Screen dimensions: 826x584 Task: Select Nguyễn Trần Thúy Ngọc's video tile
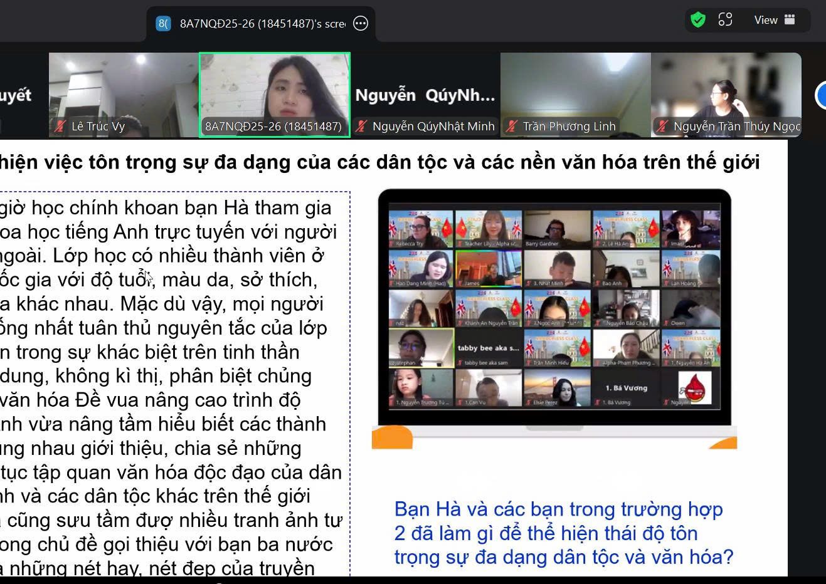[x=726, y=88]
